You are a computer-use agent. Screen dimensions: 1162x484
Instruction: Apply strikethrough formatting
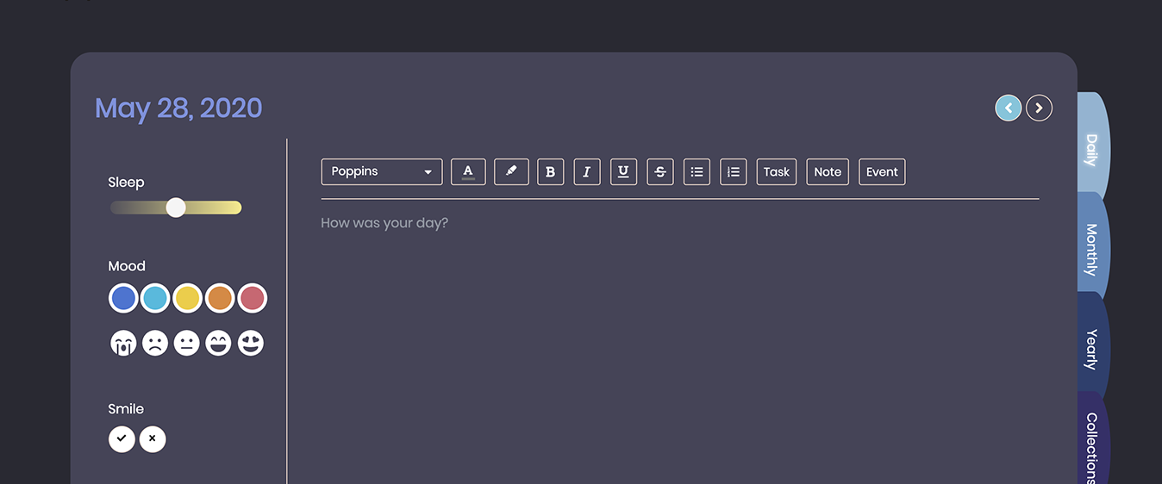coord(660,171)
